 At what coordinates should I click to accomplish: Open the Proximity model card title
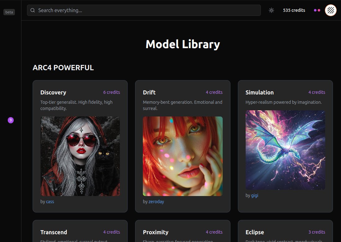(x=156, y=232)
